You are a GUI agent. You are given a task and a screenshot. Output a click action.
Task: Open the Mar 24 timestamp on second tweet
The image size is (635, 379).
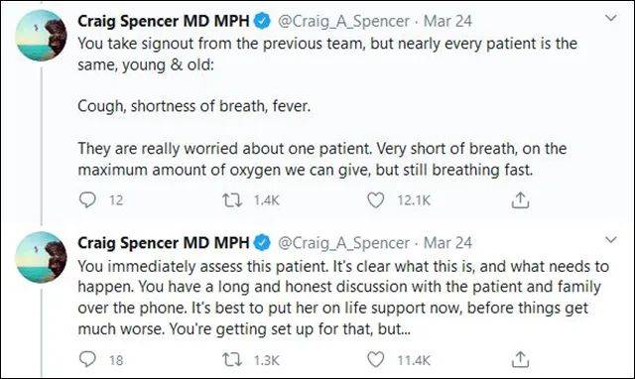point(447,242)
